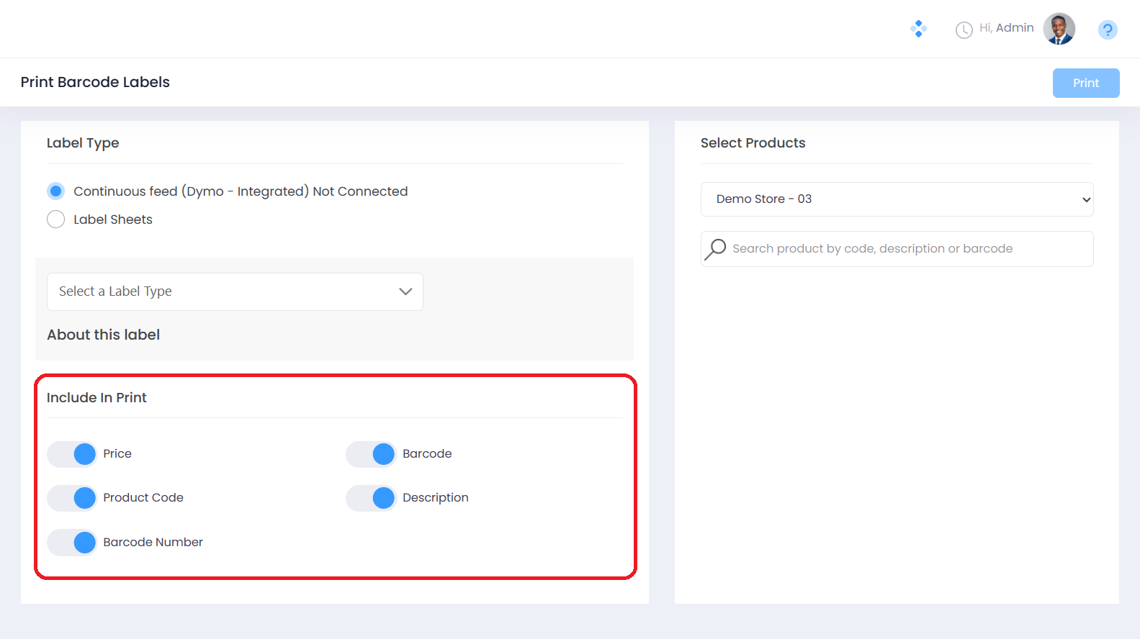Click the Hi, Admin greeting text

pyautogui.click(x=1006, y=28)
